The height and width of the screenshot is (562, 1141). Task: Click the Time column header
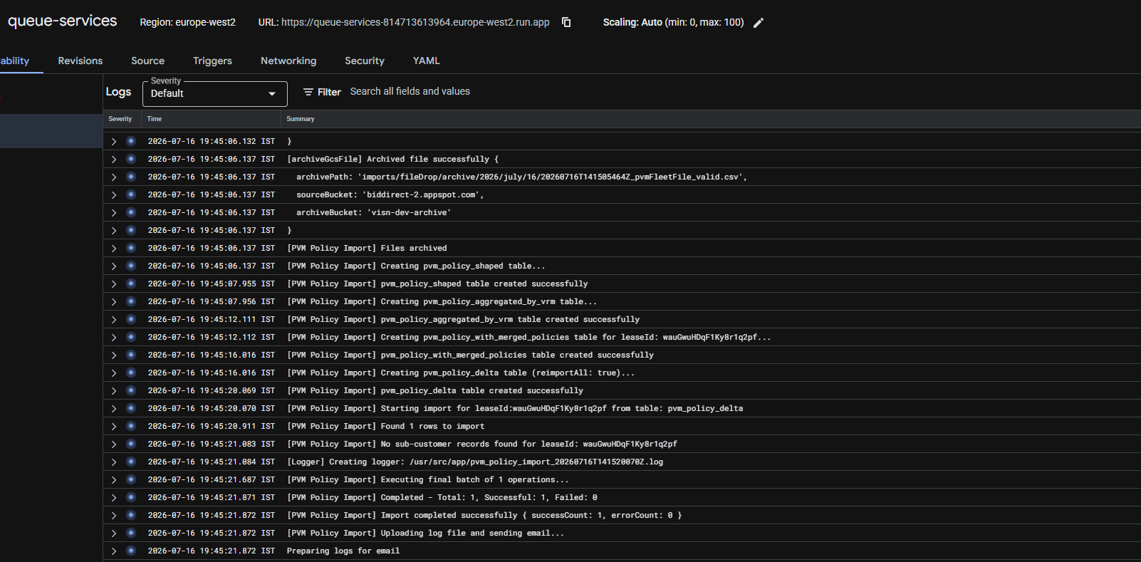(155, 119)
